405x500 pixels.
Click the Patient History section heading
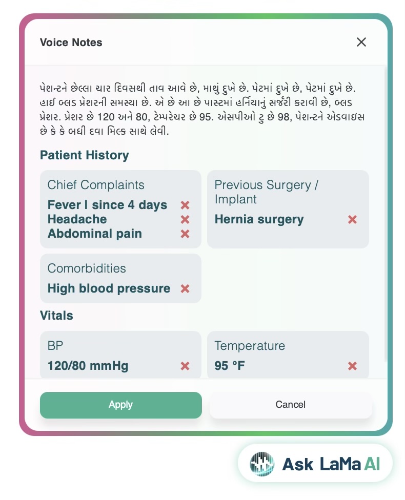click(85, 155)
